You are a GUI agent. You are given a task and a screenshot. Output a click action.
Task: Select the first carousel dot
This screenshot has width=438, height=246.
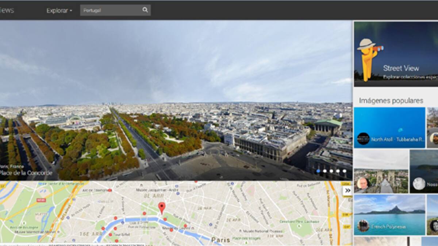(318, 171)
